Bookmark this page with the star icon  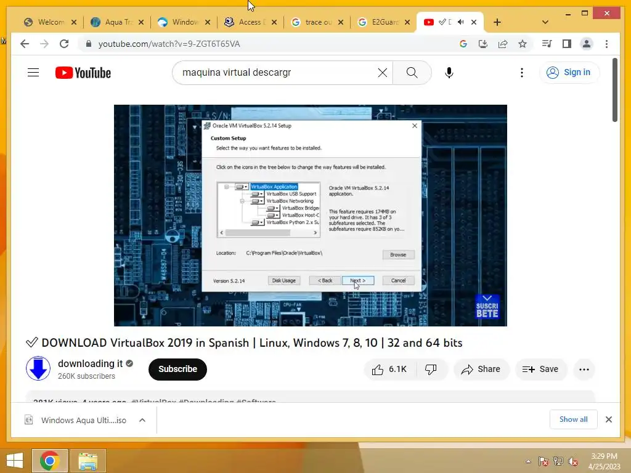523,44
